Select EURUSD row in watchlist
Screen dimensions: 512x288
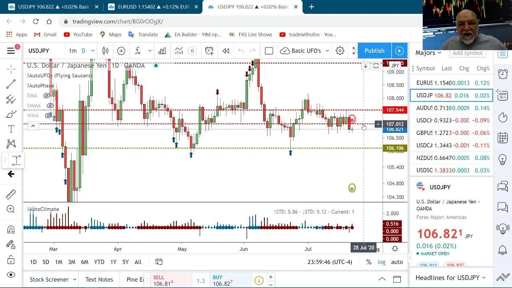(x=451, y=83)
